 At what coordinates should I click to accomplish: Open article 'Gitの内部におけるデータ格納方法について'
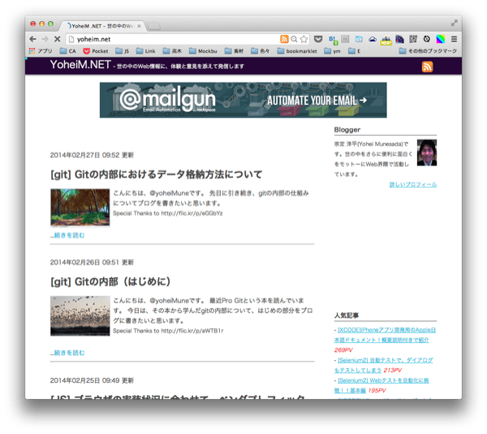pos(156,175)
